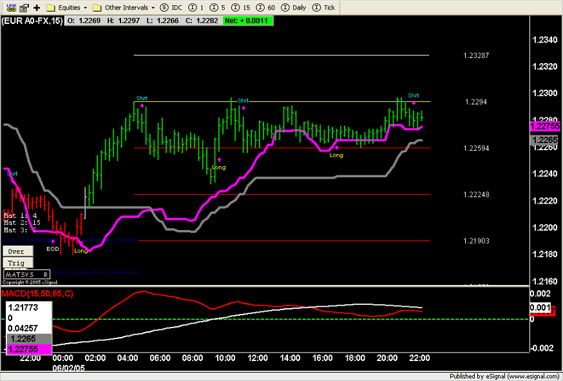Click the gray 1.2265 entry in cursor box
The height and width of the screenshot is (381, 563).
pyautogui.click(x=30, y=338)
